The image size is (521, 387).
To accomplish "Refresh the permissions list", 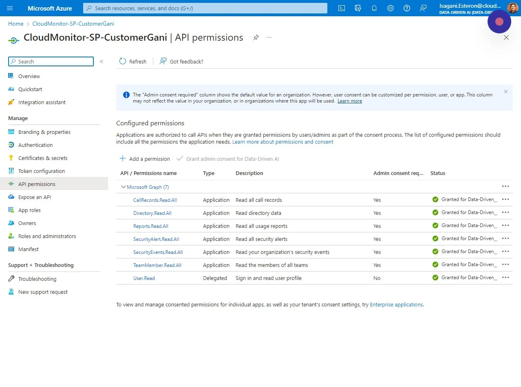I will tap(133, 61).
